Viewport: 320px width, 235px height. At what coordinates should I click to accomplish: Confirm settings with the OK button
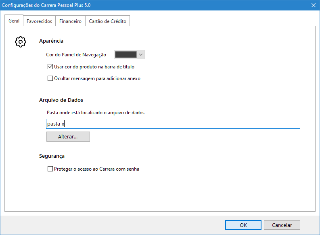(x=243, y=225)
